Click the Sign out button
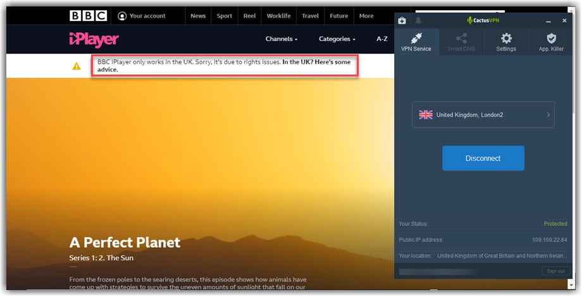 coord(555,271)
